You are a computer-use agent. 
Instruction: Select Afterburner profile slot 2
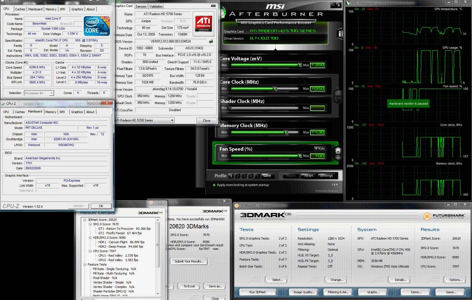(237, 176)
